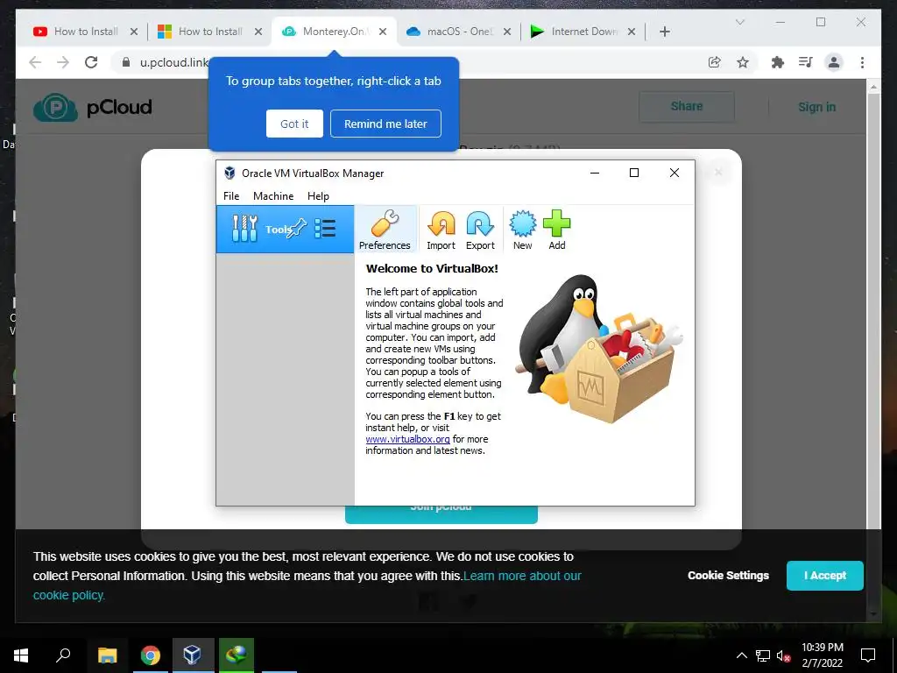Open the Windows Start menu
This screenshot has height=673, width=897.
click(x=21, y=655)
